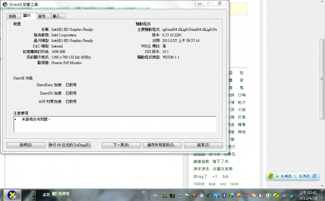Click inside the 注意事項 notes box
Screen dimensions: 325x201
pos(115,124)
